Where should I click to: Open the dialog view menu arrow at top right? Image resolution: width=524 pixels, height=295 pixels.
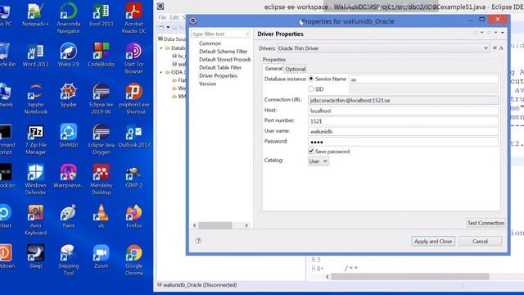[502, 33]
